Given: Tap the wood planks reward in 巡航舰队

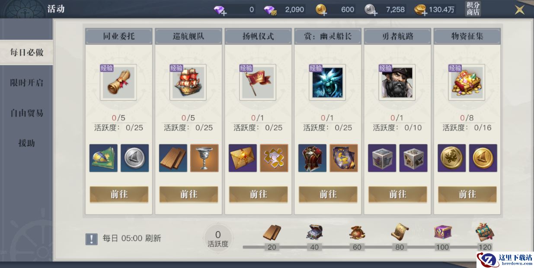Looking at the screenshot, I should [173, 158].
